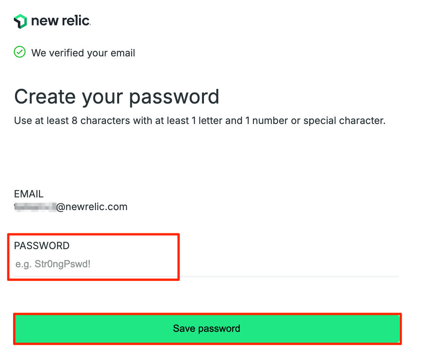Click the blurred username part of email

tap(35, 207)
